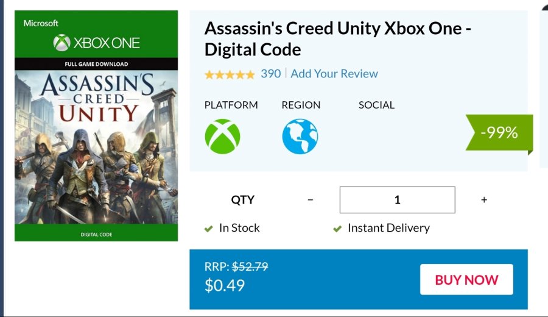Decrease quantity with the minus button
The height and width of the screenshot is (317, 548).
point(311,200)
